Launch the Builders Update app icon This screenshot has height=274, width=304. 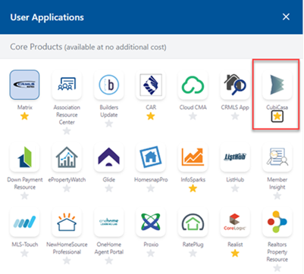pyautogui.click(x=109, y=85)
